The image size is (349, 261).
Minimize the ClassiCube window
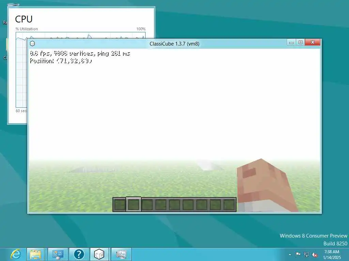click(x=291, y=42)
